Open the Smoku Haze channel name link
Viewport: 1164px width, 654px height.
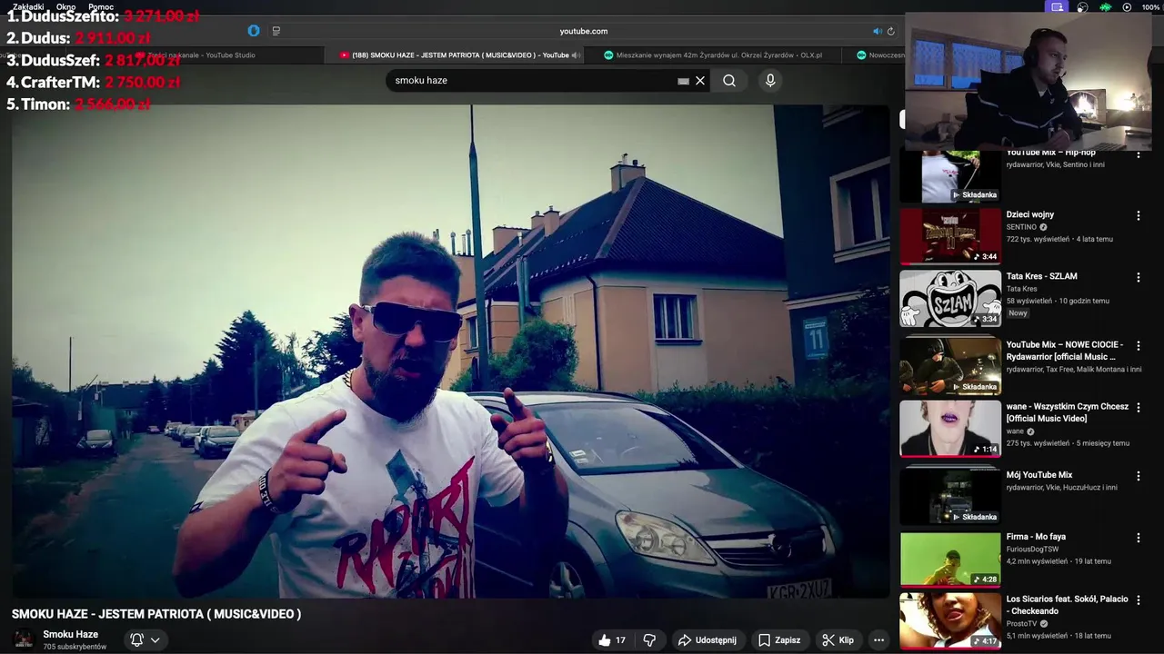click(71, 634)
